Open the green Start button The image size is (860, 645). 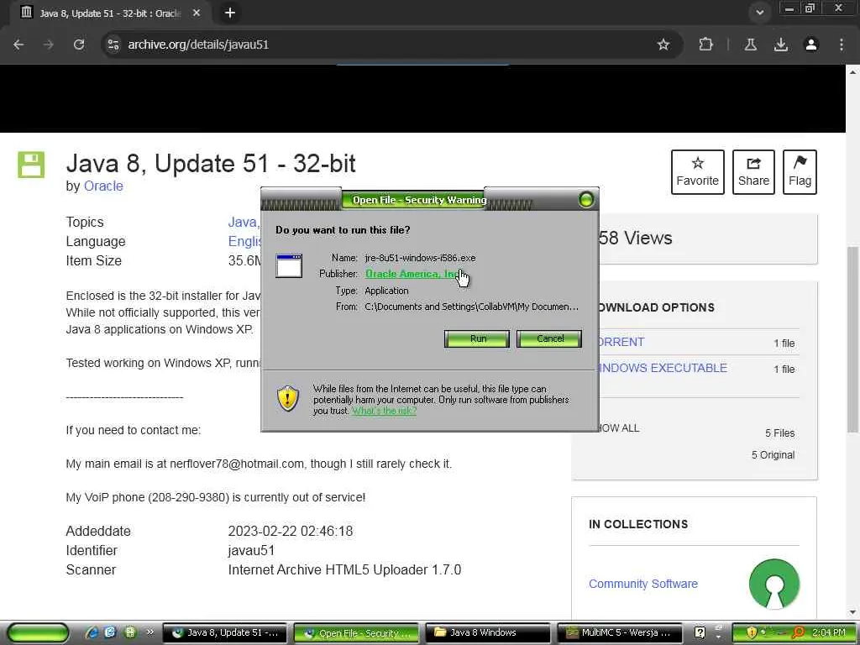[39, 633]
